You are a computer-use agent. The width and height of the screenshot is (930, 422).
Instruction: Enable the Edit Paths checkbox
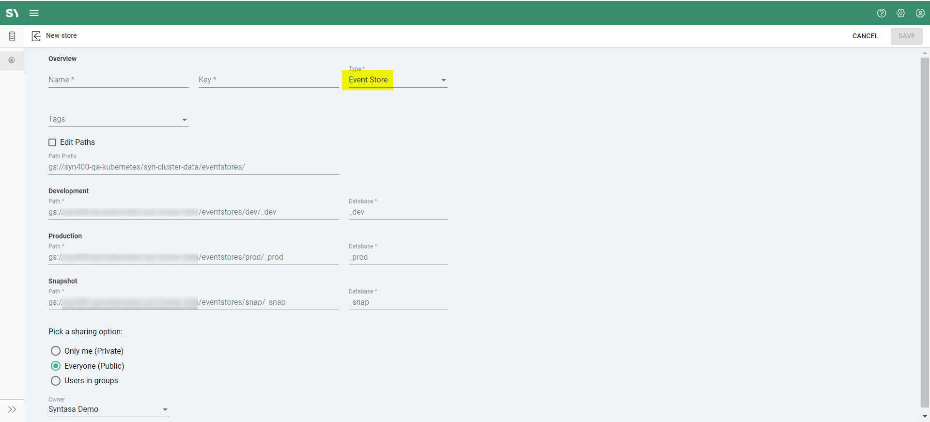click(x=52, y=142)
